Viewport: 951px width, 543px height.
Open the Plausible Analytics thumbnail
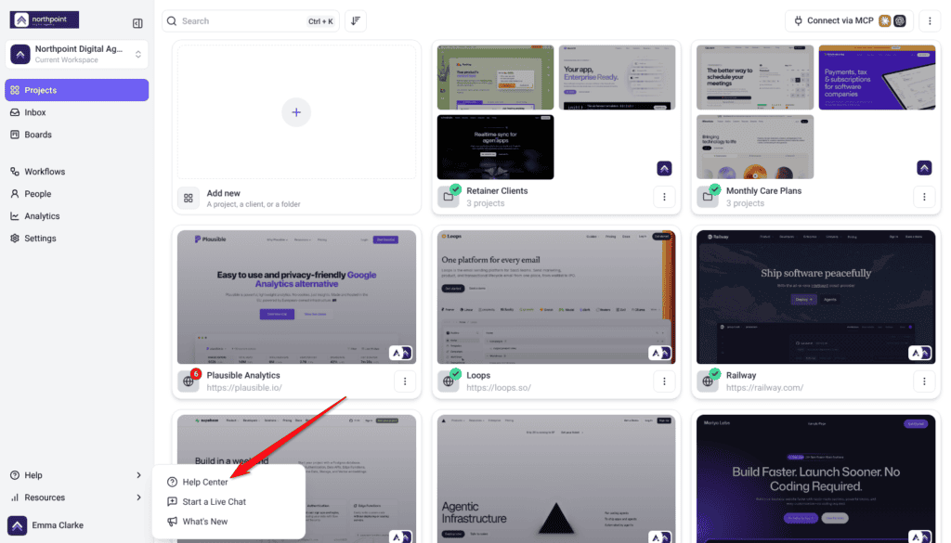[x=296, y=297]
